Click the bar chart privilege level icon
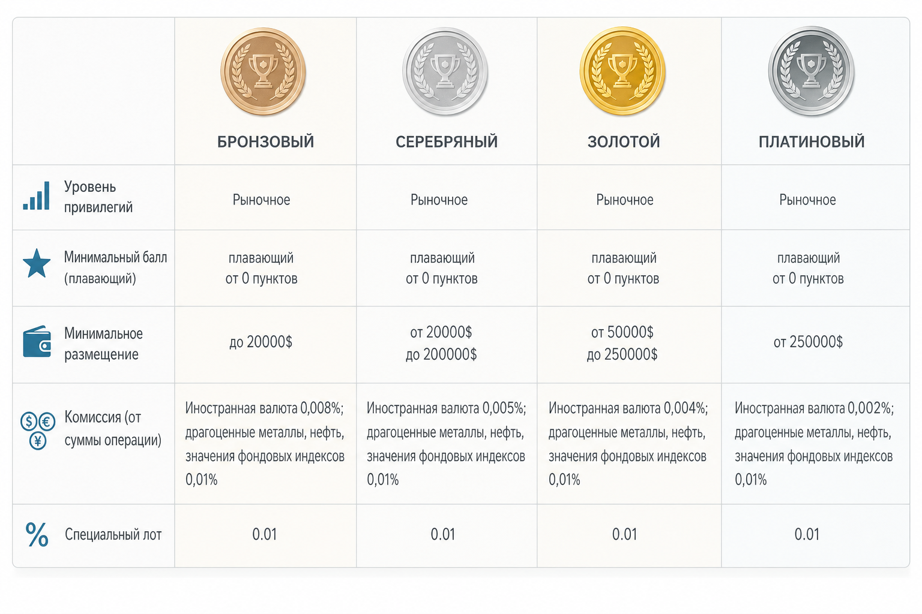 point(37,196)
